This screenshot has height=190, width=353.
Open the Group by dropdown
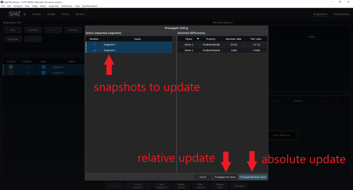pyautogui.click(x=327, y=101)
